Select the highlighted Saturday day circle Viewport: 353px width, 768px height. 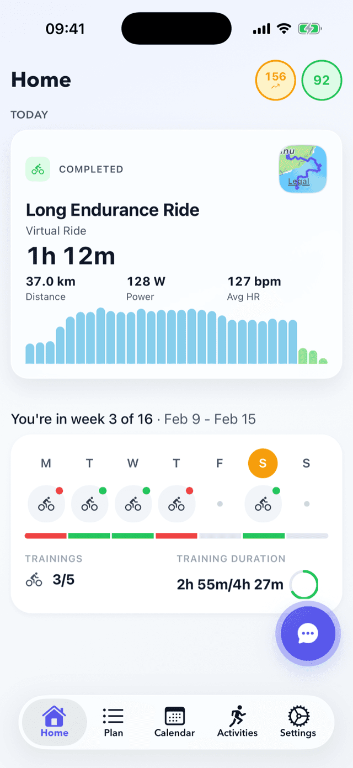click(x=263, y=463)
